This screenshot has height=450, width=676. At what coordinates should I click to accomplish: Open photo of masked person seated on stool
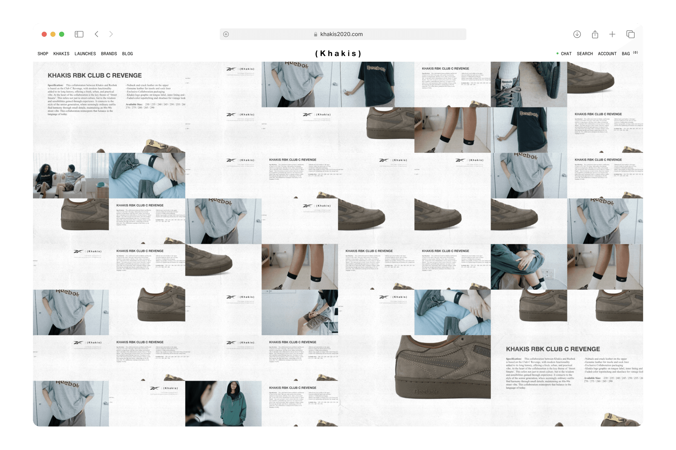(300, 312)
